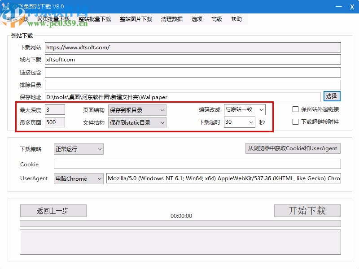Click inside the Cookie input field
The image size is (359, 269).
pos(197,164)
